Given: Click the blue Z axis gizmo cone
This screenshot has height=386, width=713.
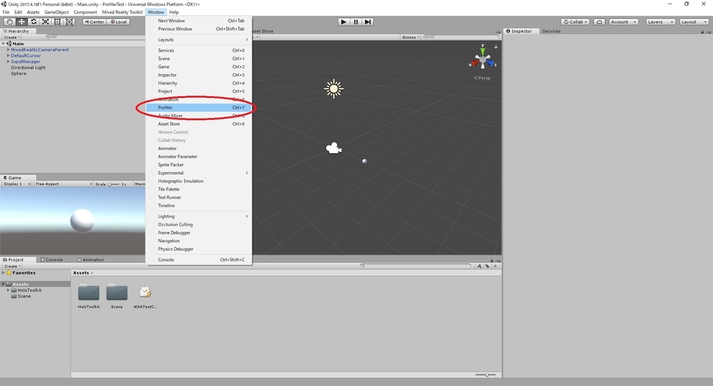Looking at the screenshot, I should pyautogui.click(x=490, y=63).
